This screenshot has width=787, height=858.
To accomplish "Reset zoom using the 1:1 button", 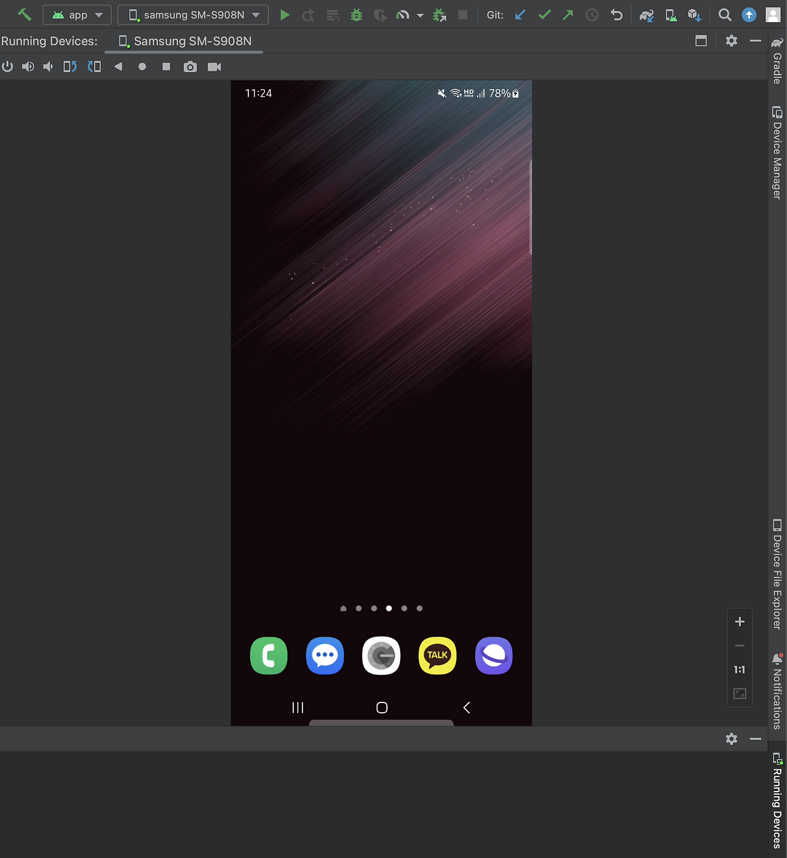I will coord(740,670).
